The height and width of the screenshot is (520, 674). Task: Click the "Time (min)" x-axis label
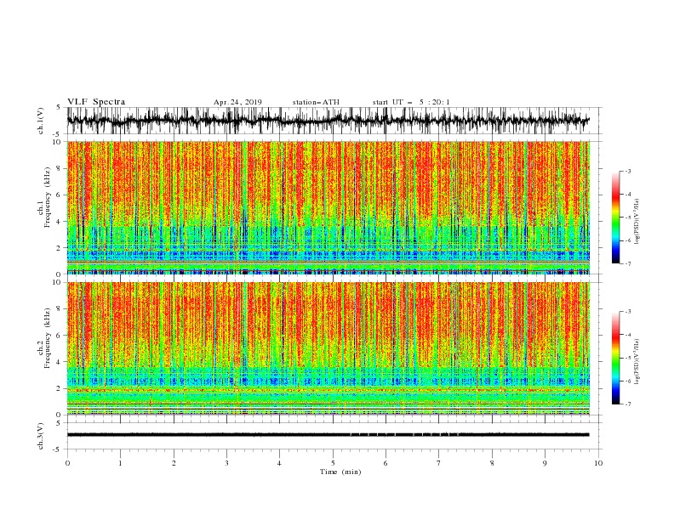point(340,472)
